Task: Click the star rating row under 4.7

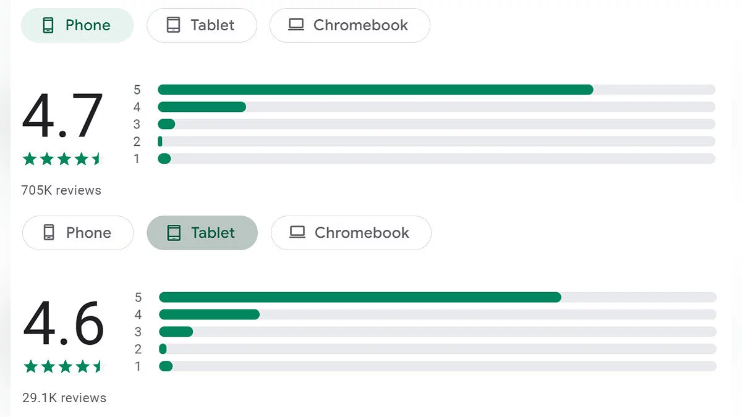Action: click(x=62, y=159)
